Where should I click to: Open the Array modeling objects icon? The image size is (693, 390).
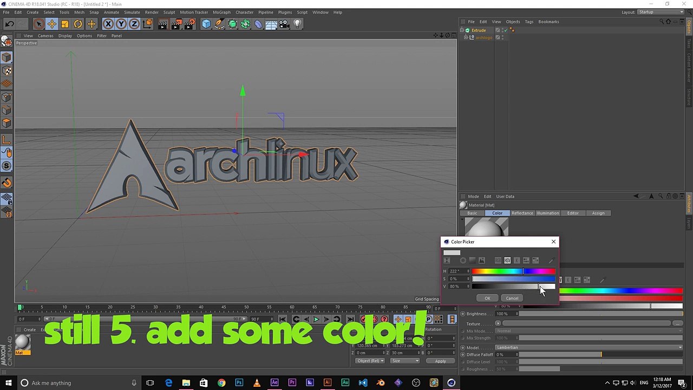click(245, 24)
